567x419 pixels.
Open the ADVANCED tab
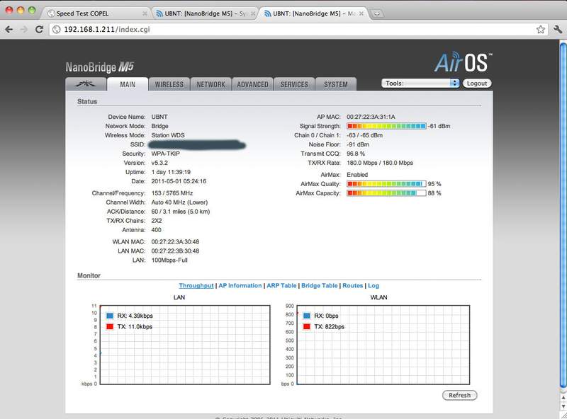click(252, 84)
